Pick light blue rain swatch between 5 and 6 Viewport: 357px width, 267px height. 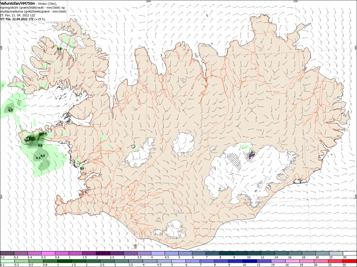[x=178, y=261]
